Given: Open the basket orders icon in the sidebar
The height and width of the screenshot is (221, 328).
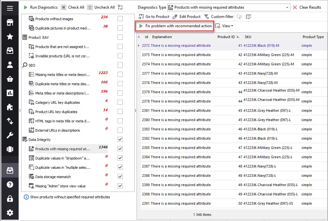Looking at the screenshot, I should tap(10, 79).
